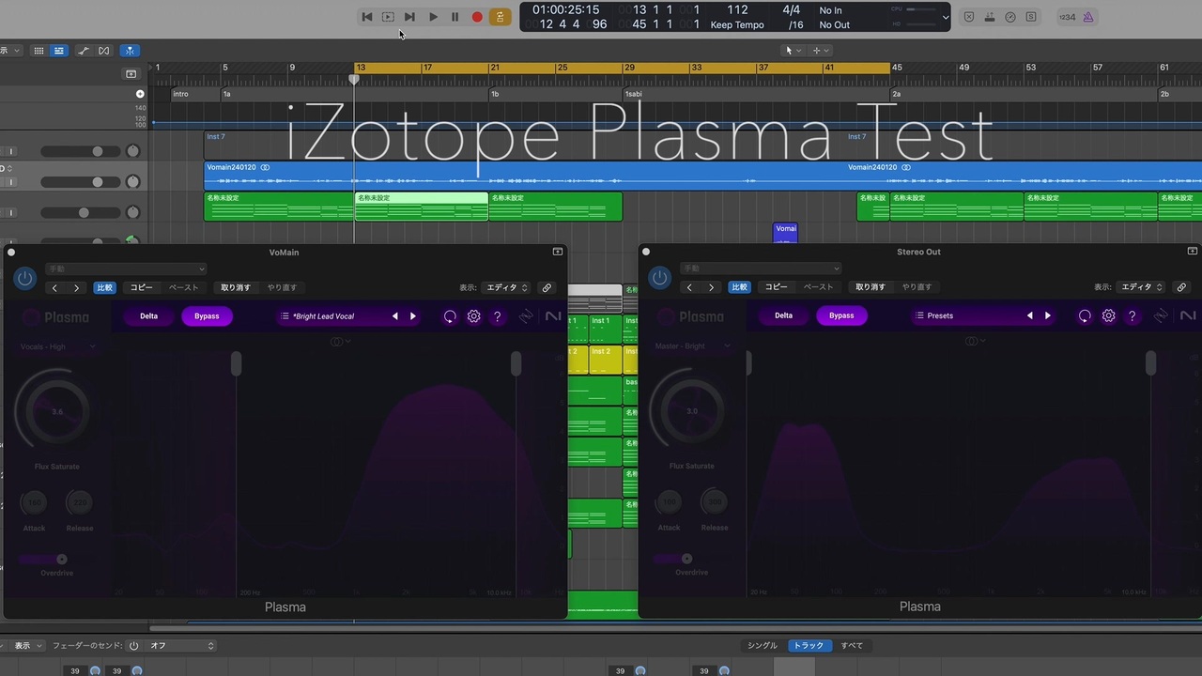The height and width of the screenshot is (676, 1202).
Task: Pause playback with the pause button
Action: coord(455,17)
